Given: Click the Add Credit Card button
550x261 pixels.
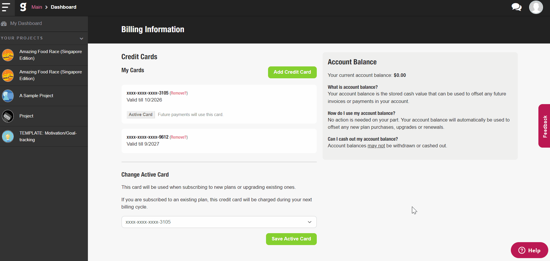Looking at the screenshot, I should click(x=292, y=72).
